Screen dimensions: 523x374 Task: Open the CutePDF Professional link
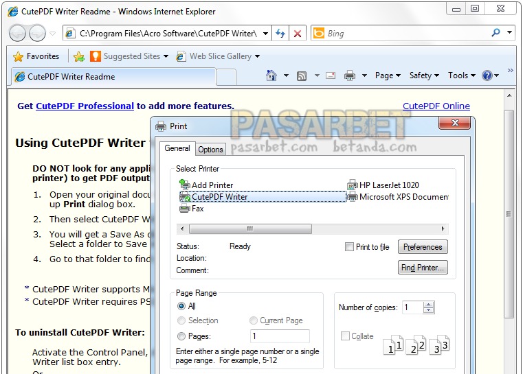coord(85,106)
